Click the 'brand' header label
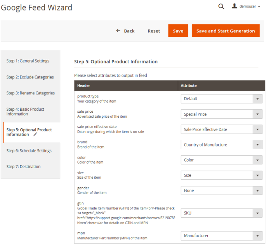Screen dimensions: 266x246 (x=82, y=142)
